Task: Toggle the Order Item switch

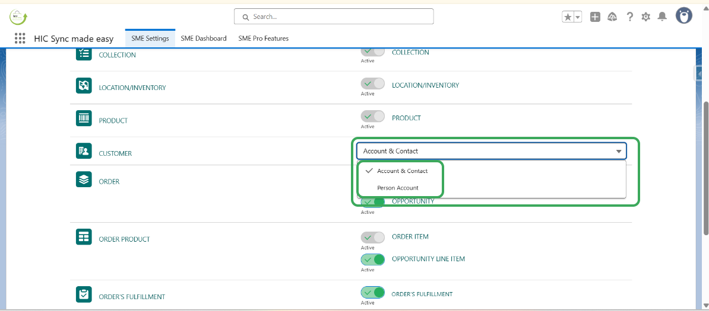Action: point(372,237)
